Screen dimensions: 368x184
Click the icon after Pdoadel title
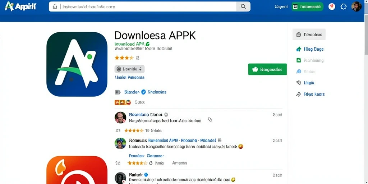tap(220, 141)
